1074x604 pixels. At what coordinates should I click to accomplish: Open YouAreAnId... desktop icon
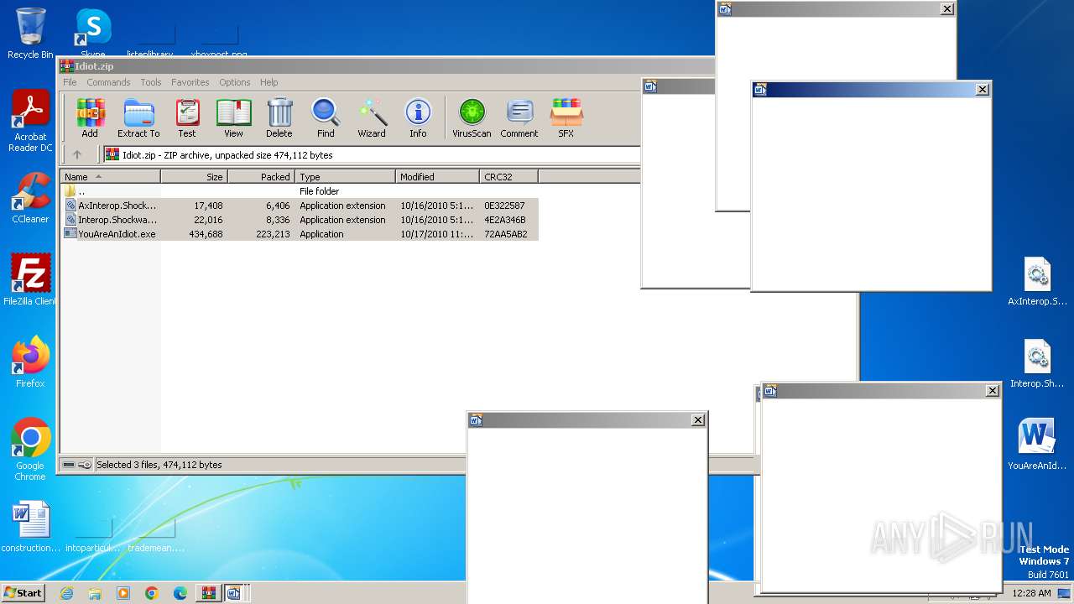point(1037,445)
